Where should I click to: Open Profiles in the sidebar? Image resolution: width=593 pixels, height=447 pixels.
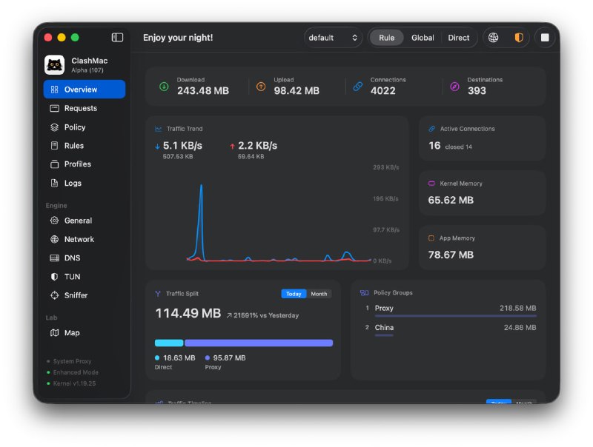point(85,164)
